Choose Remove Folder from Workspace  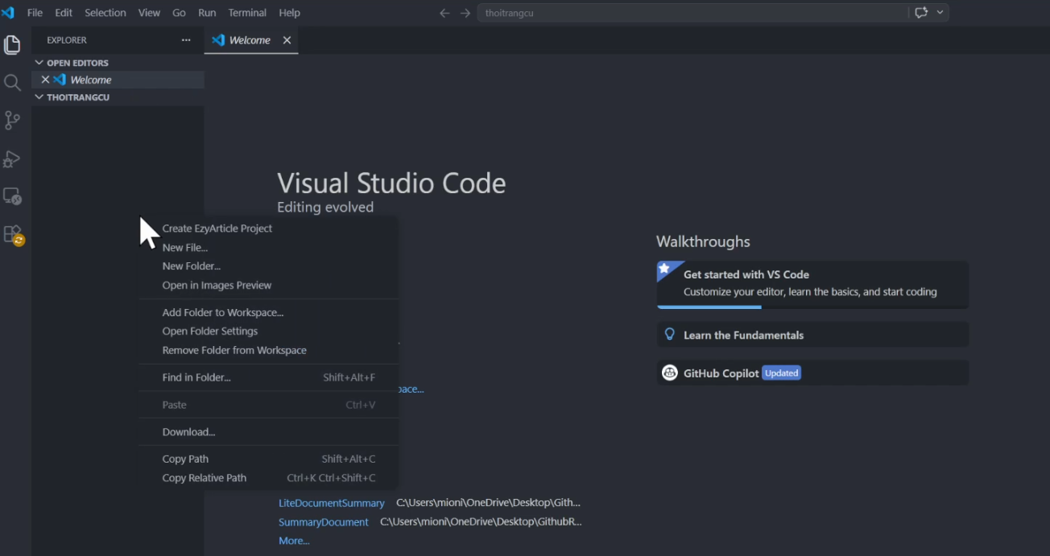269,351
